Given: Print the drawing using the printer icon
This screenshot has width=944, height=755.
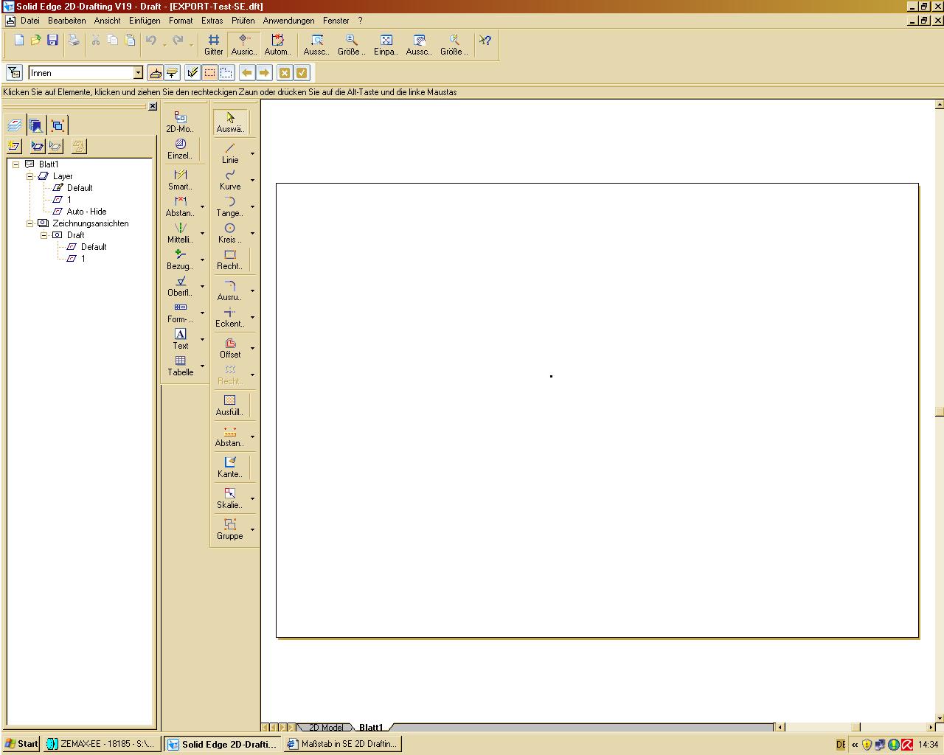Looking at the screenshot, I should 74,41.
